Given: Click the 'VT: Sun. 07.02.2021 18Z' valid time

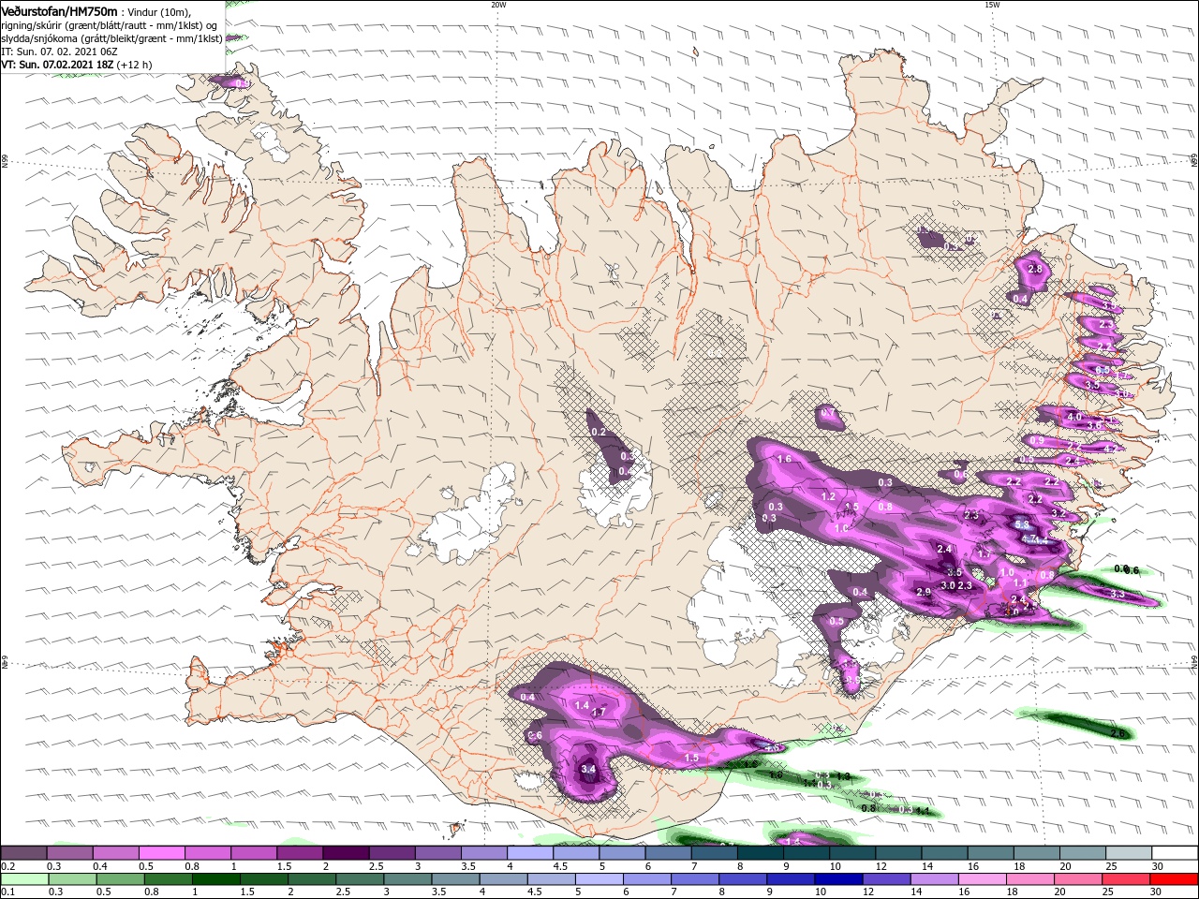Looking at the screenshot, I should point(58,65).
